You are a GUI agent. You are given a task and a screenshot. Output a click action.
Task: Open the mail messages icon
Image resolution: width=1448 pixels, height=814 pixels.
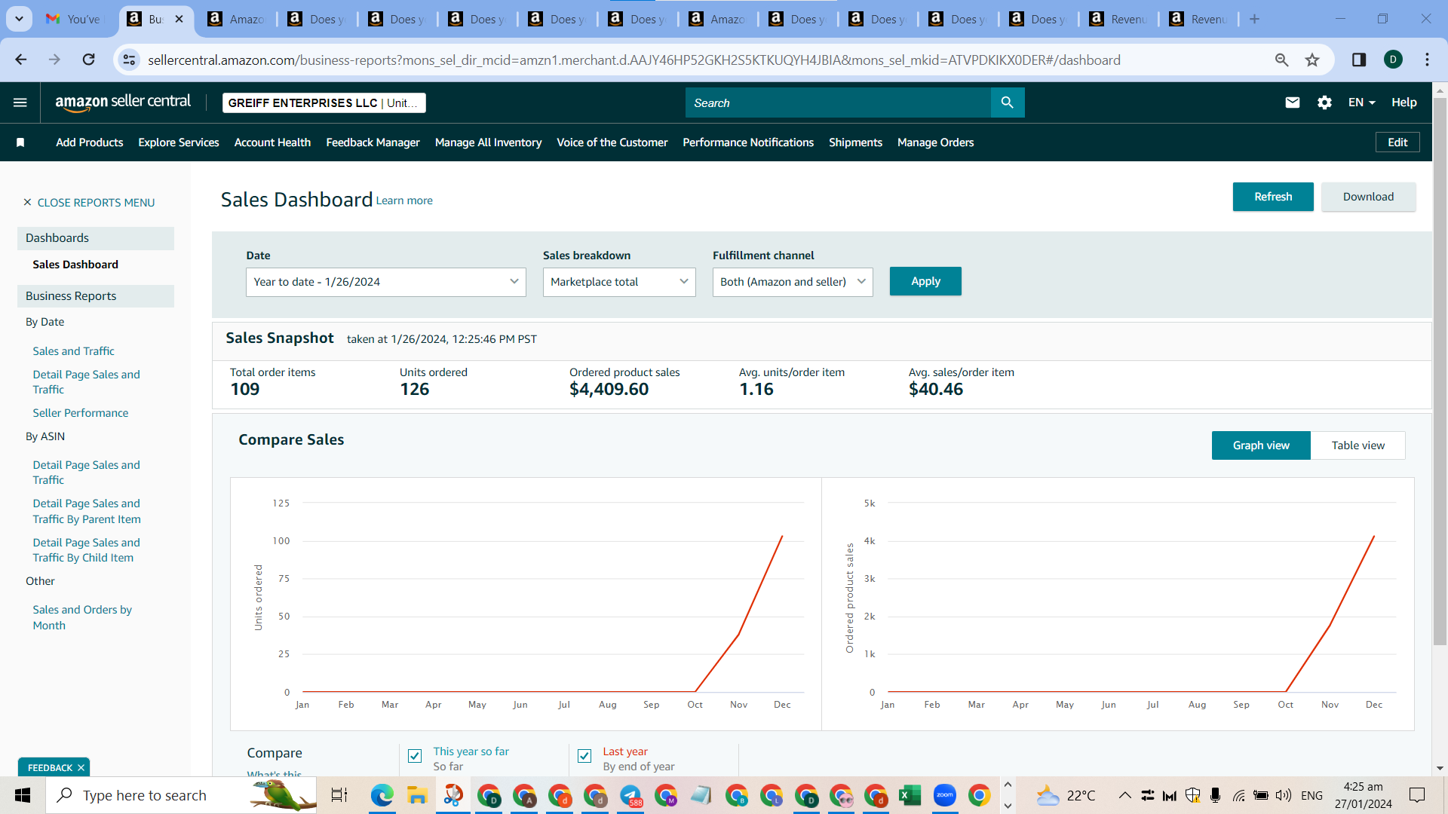pos(1293,103)
